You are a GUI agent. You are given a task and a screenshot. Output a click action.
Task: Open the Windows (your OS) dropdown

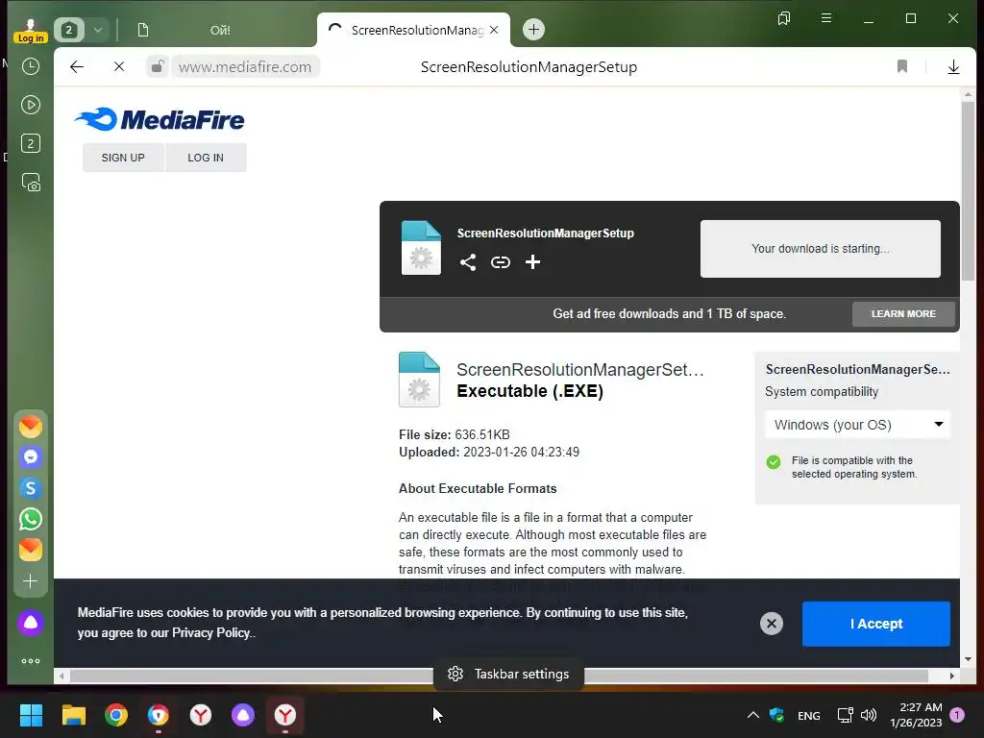click(857, 425)
